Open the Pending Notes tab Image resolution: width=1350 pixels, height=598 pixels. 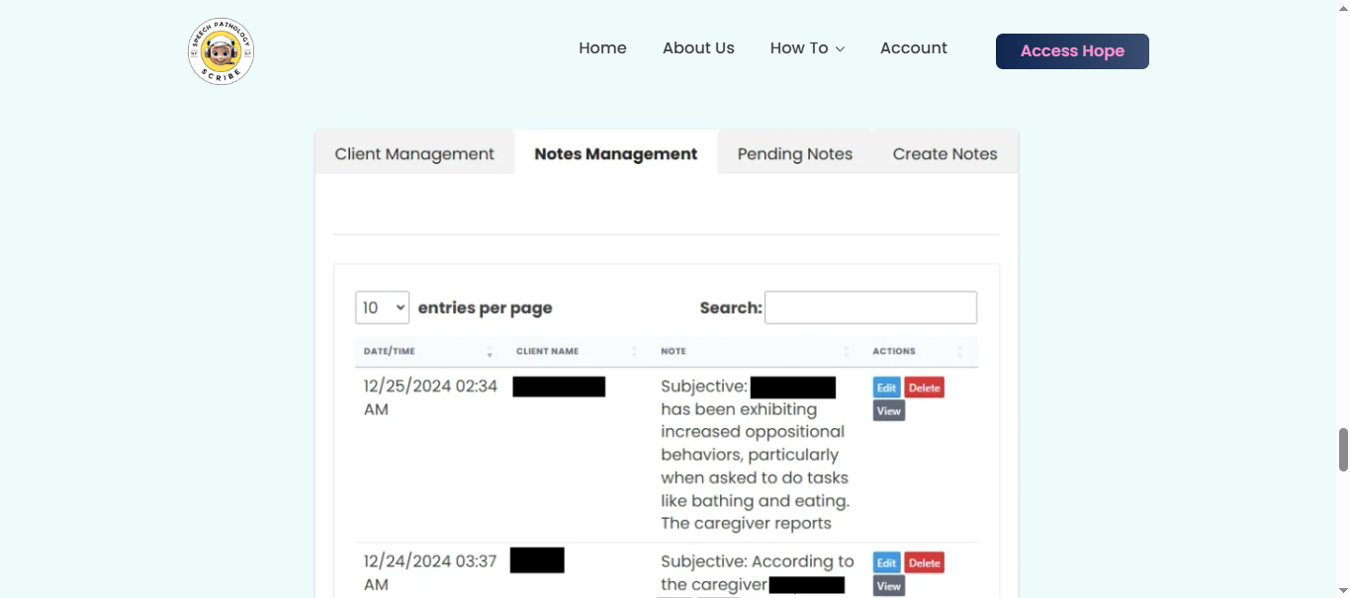click(795, 154)
